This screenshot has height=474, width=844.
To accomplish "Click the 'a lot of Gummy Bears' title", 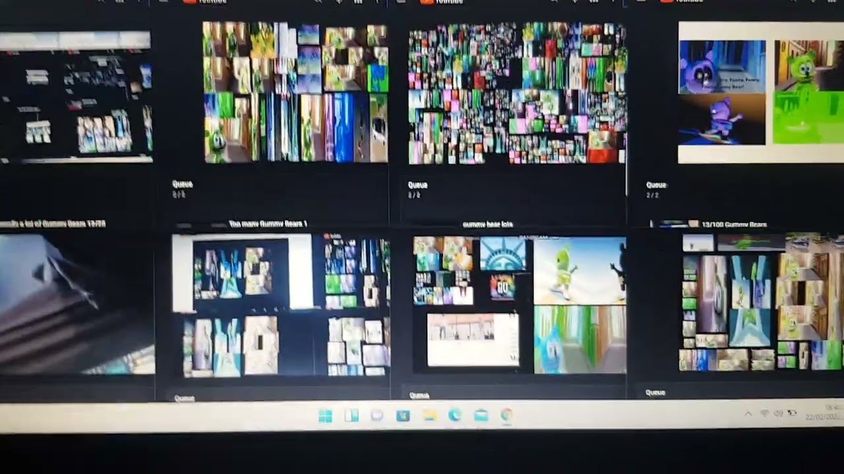I will [53, 224].
